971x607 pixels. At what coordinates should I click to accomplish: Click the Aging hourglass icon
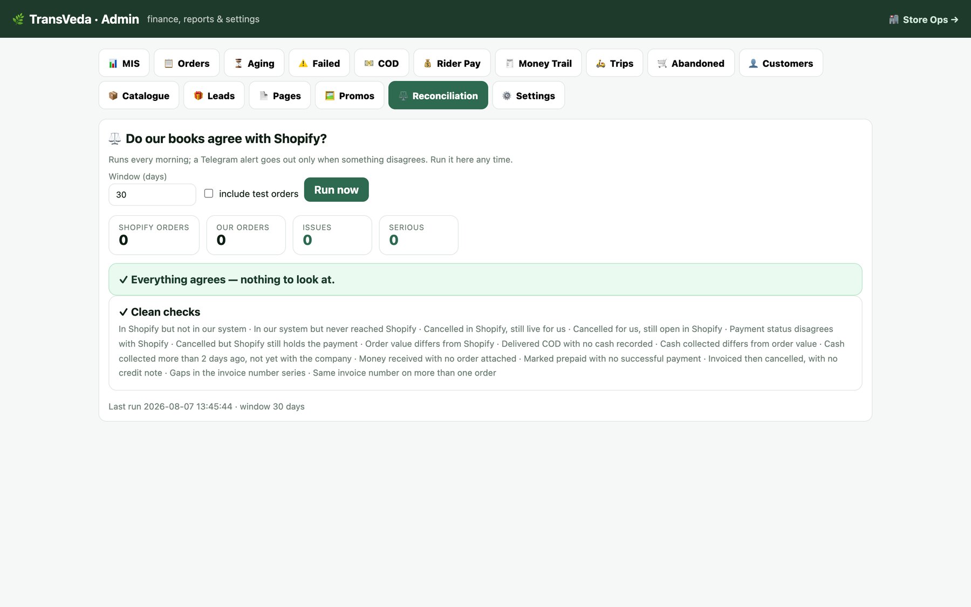238,64
